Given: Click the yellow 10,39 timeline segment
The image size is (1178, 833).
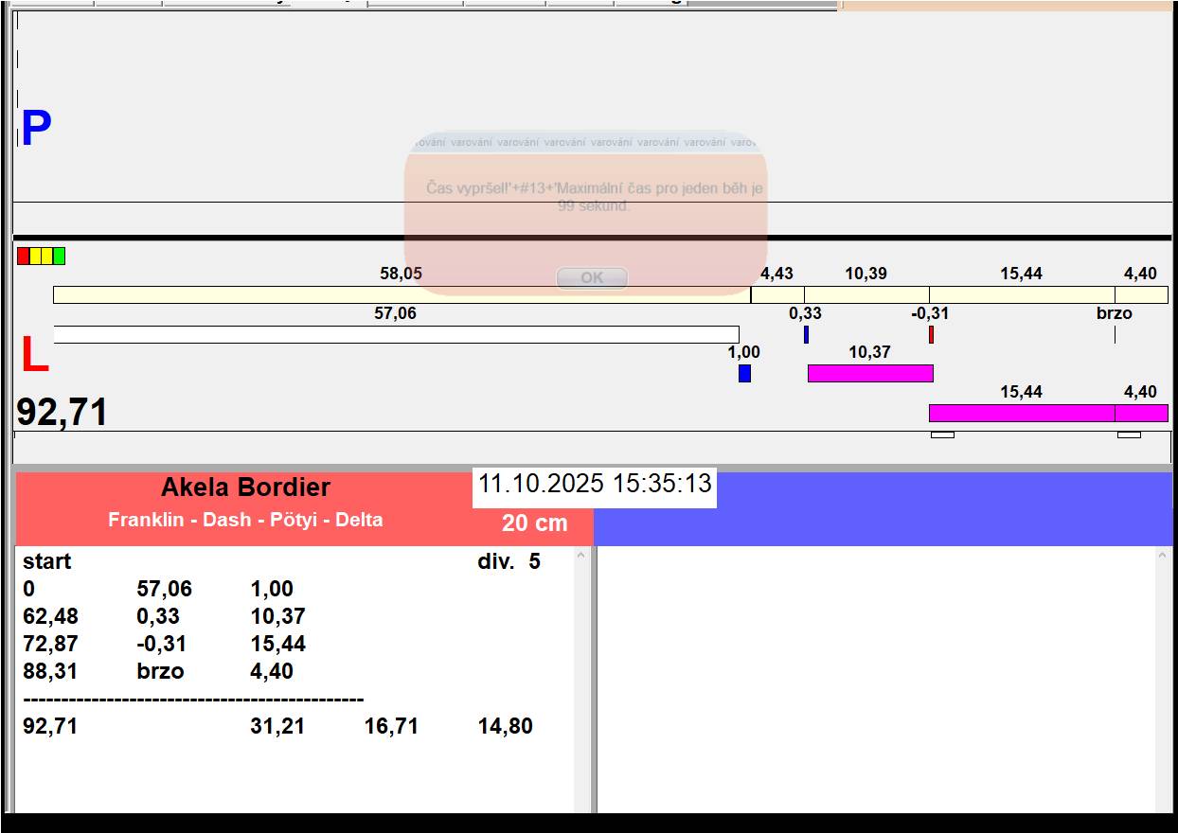Looking at the screenshot, I should pos(866,294).
